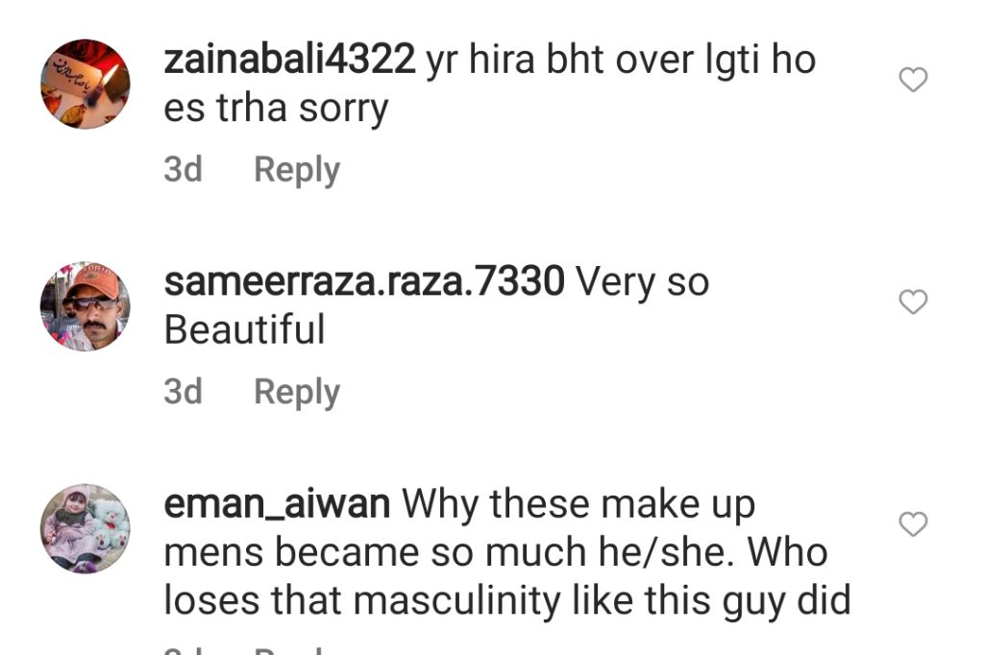
Task: Reply to zainabali4322's comment
Action: pyautogui.click(x=297, y=169)
